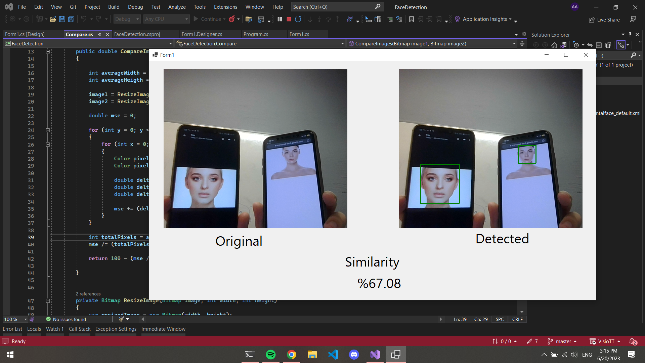Click the Save All icon

[x=71, y=19]
